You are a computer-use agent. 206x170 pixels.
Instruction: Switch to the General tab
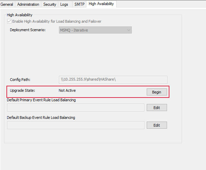(7, 4)
